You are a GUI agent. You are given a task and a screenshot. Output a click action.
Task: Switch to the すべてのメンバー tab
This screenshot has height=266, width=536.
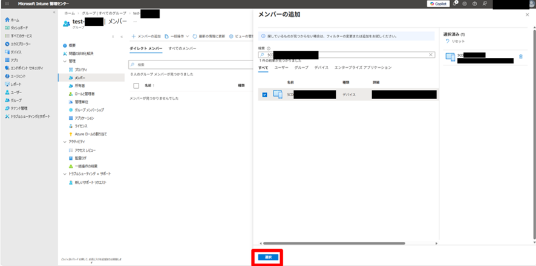point(182,48)
